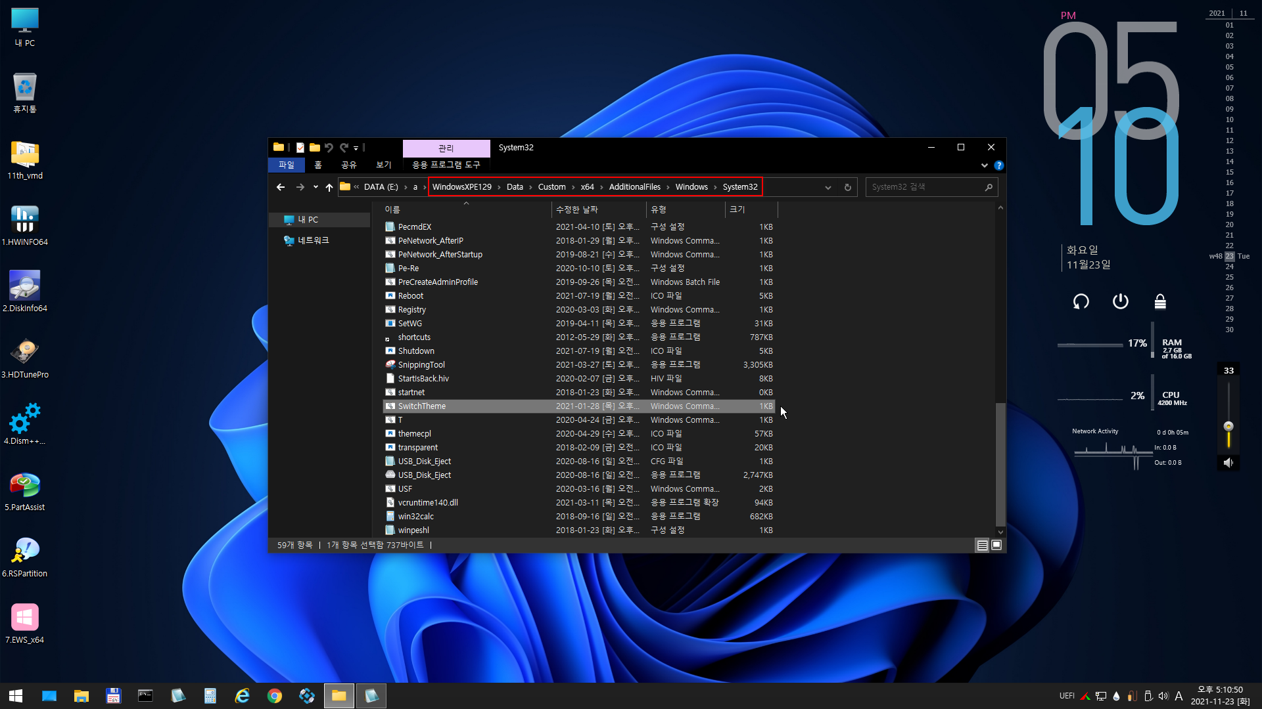Click the properties checkmark icon in title bar
Screen dimensions: 1262x709
300,148
